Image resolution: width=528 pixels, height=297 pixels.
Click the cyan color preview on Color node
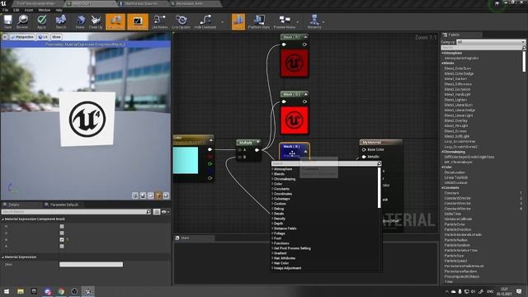coord(186,161)
